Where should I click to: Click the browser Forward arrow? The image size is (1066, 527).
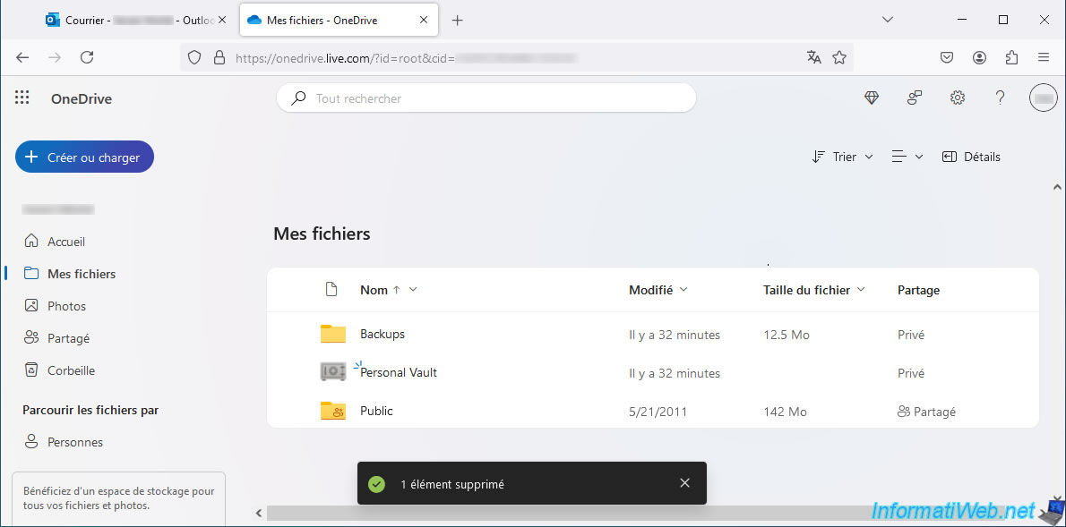pos(55,58)
